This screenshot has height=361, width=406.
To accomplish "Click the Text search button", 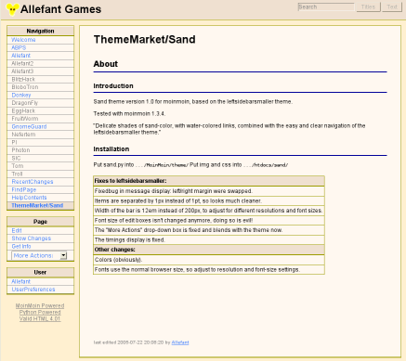I will (392, 7).
